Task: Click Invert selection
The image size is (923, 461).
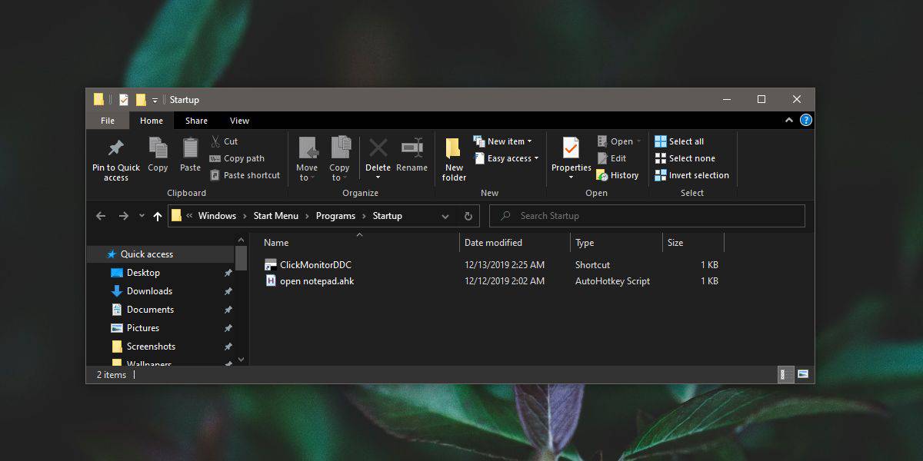Action: click(691, 175)
